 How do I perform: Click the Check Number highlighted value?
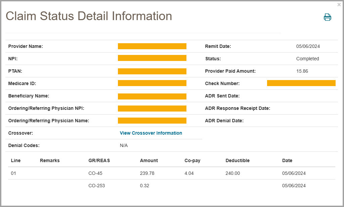(x=301, y=83)
